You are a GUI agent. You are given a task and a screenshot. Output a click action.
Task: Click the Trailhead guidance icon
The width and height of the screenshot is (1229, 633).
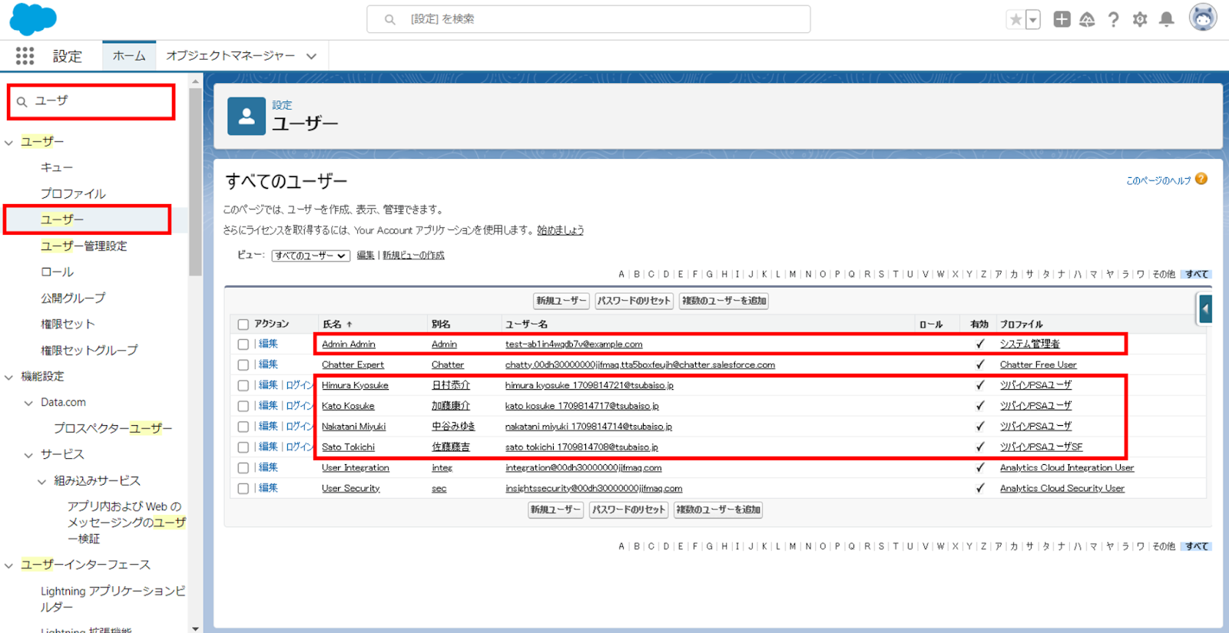[1087, 20]
